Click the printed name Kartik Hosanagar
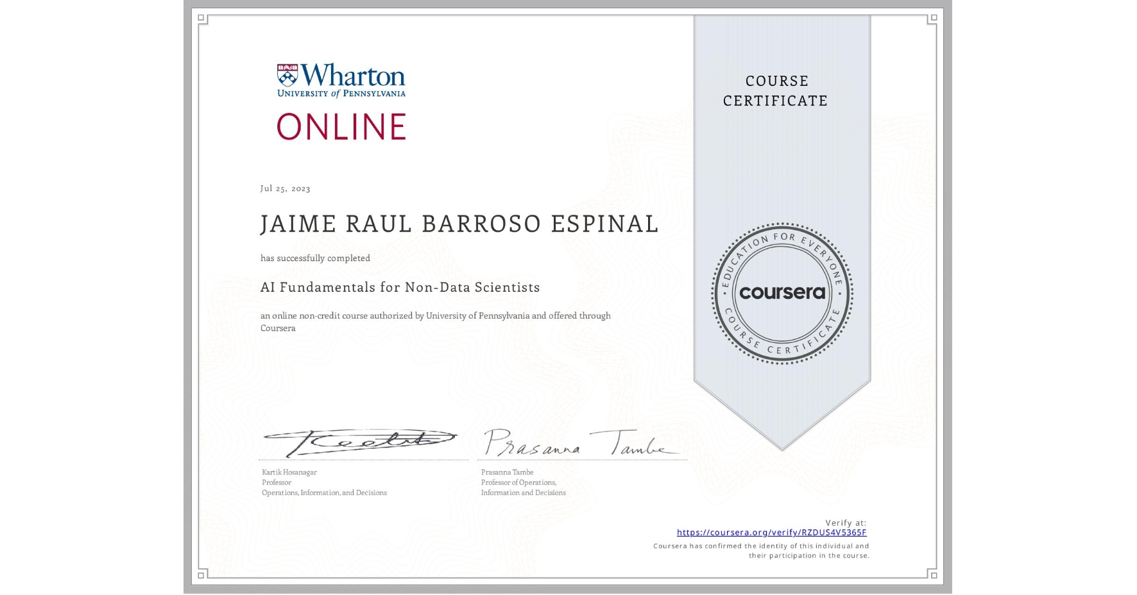Viewport: 1137px width, 595px height. pos(289,472)
